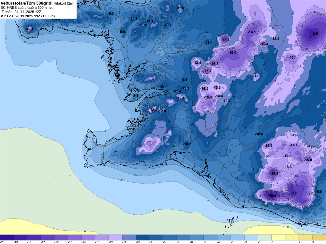Select the -15.0 temperature value
326x244 pixels.
point(308,160)
